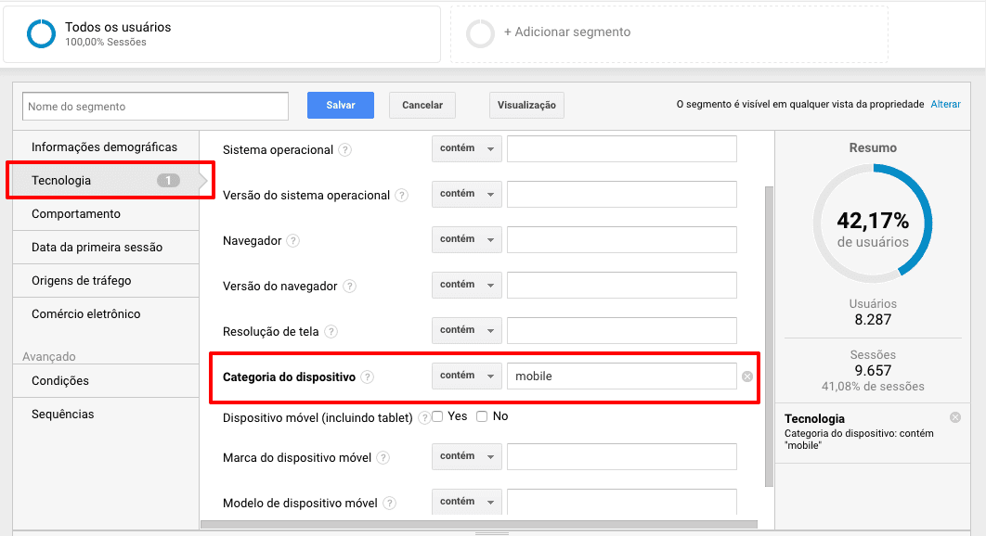986x536 pixels.
Task: Open the contém dropdown for Categoria do dispositivo
Action: tap(466, 376)
